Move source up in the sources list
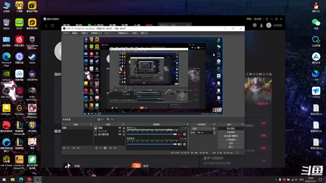The height and width of the screenshot is (183, 326). (x=110, y=148)
